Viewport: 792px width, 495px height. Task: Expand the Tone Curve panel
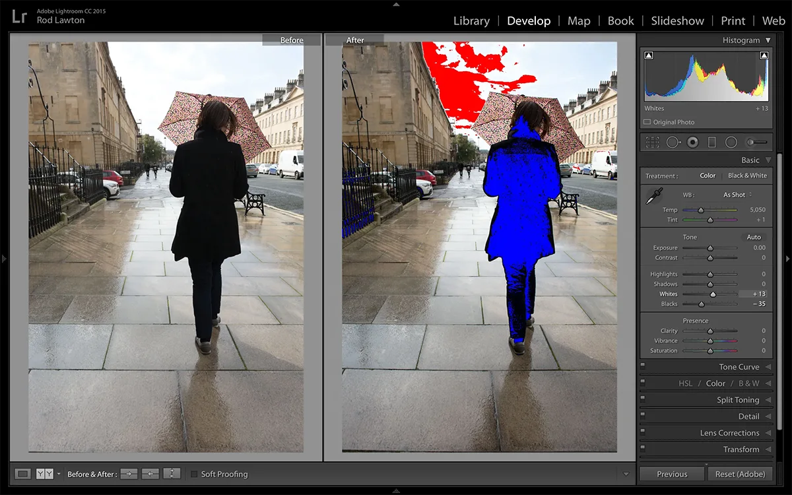coord(739,367)
